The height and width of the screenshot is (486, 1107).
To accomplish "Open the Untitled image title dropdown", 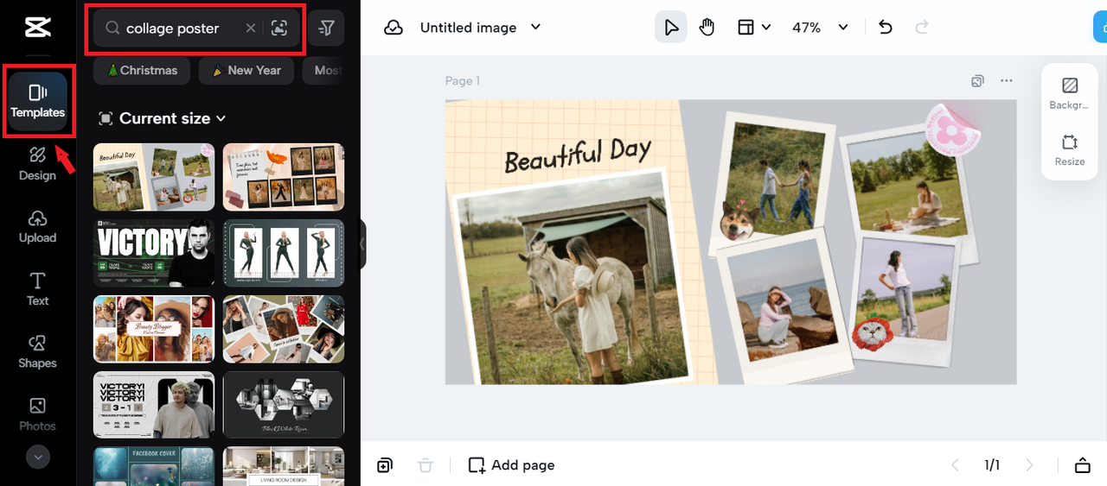I will (481, 28).
